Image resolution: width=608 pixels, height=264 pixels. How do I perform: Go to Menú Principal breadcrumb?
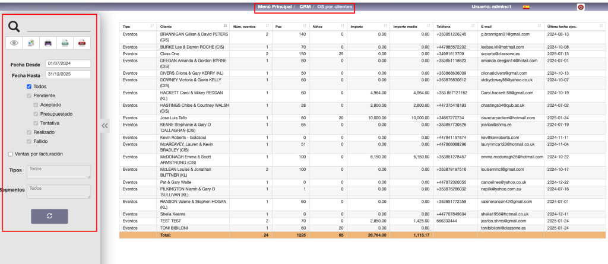(274, 7)
